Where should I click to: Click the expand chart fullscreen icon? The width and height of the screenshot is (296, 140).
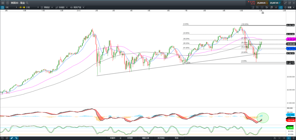coord(286,3)
